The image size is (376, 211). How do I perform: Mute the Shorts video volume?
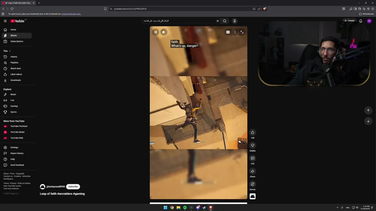point(164,32)
